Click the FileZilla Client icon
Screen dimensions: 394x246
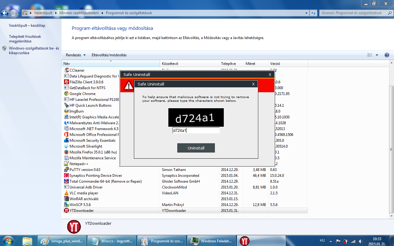tap(66, 82)
